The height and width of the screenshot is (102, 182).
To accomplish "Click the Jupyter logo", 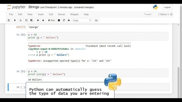I will [x=16, y=7].
